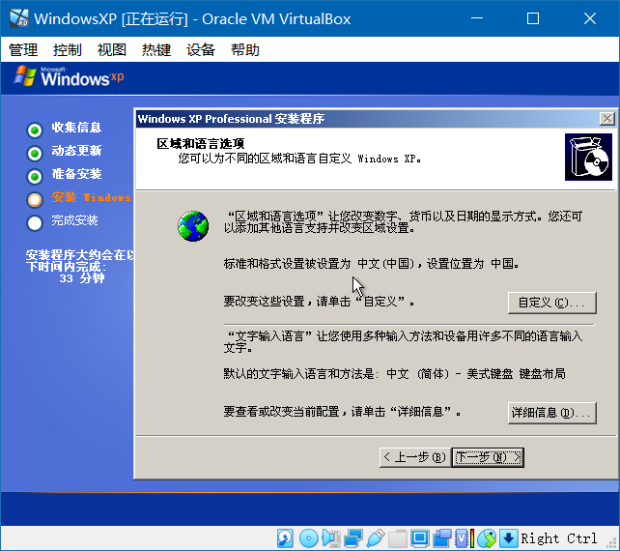Image resolution: width=620 pixels, height=551 pixels.
Task: Click the network adapter status icon
Action: click(x=353, y=538)
